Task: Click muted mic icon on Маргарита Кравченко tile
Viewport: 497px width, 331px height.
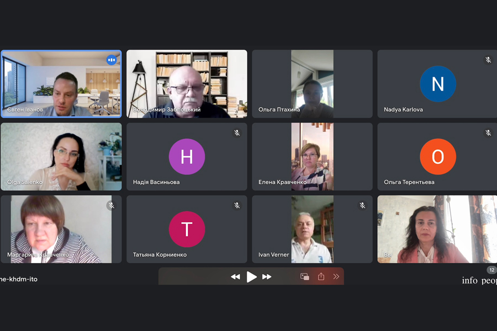Action: pyautogui.click(x=111, y=205)
